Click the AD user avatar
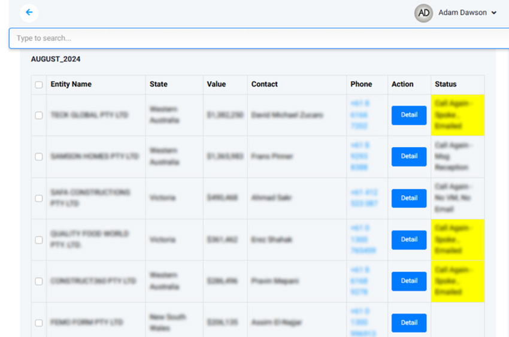509x337 pixels. (x=423, y=13)
